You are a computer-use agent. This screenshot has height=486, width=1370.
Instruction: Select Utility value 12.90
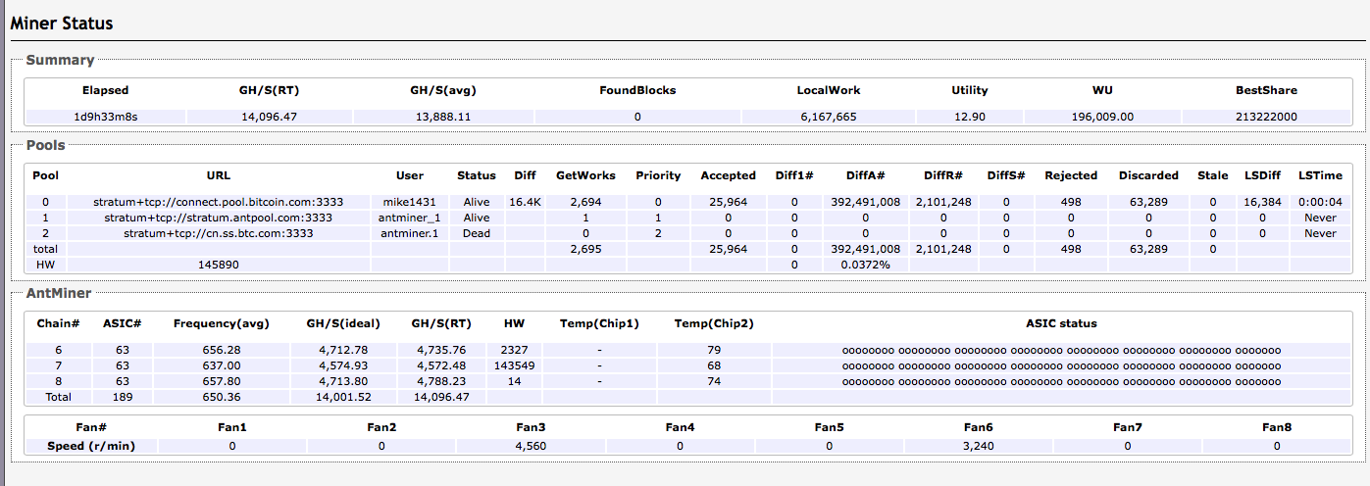click(970, 117)
